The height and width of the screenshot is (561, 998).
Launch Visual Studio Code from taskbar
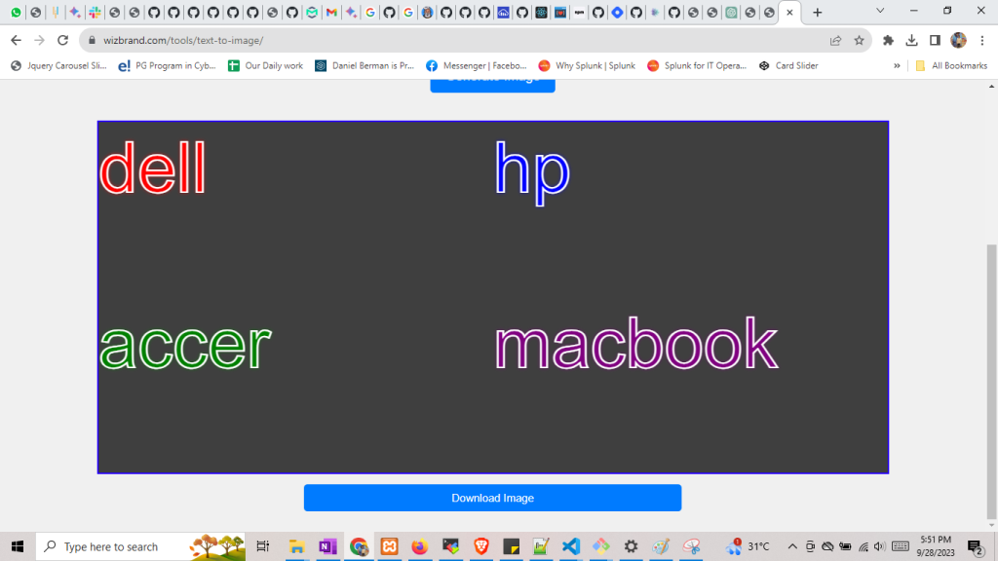(571, 546)
